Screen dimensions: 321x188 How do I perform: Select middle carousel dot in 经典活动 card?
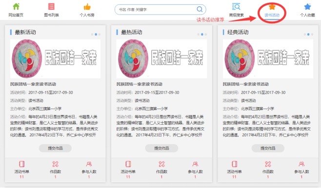pos(308,34)
